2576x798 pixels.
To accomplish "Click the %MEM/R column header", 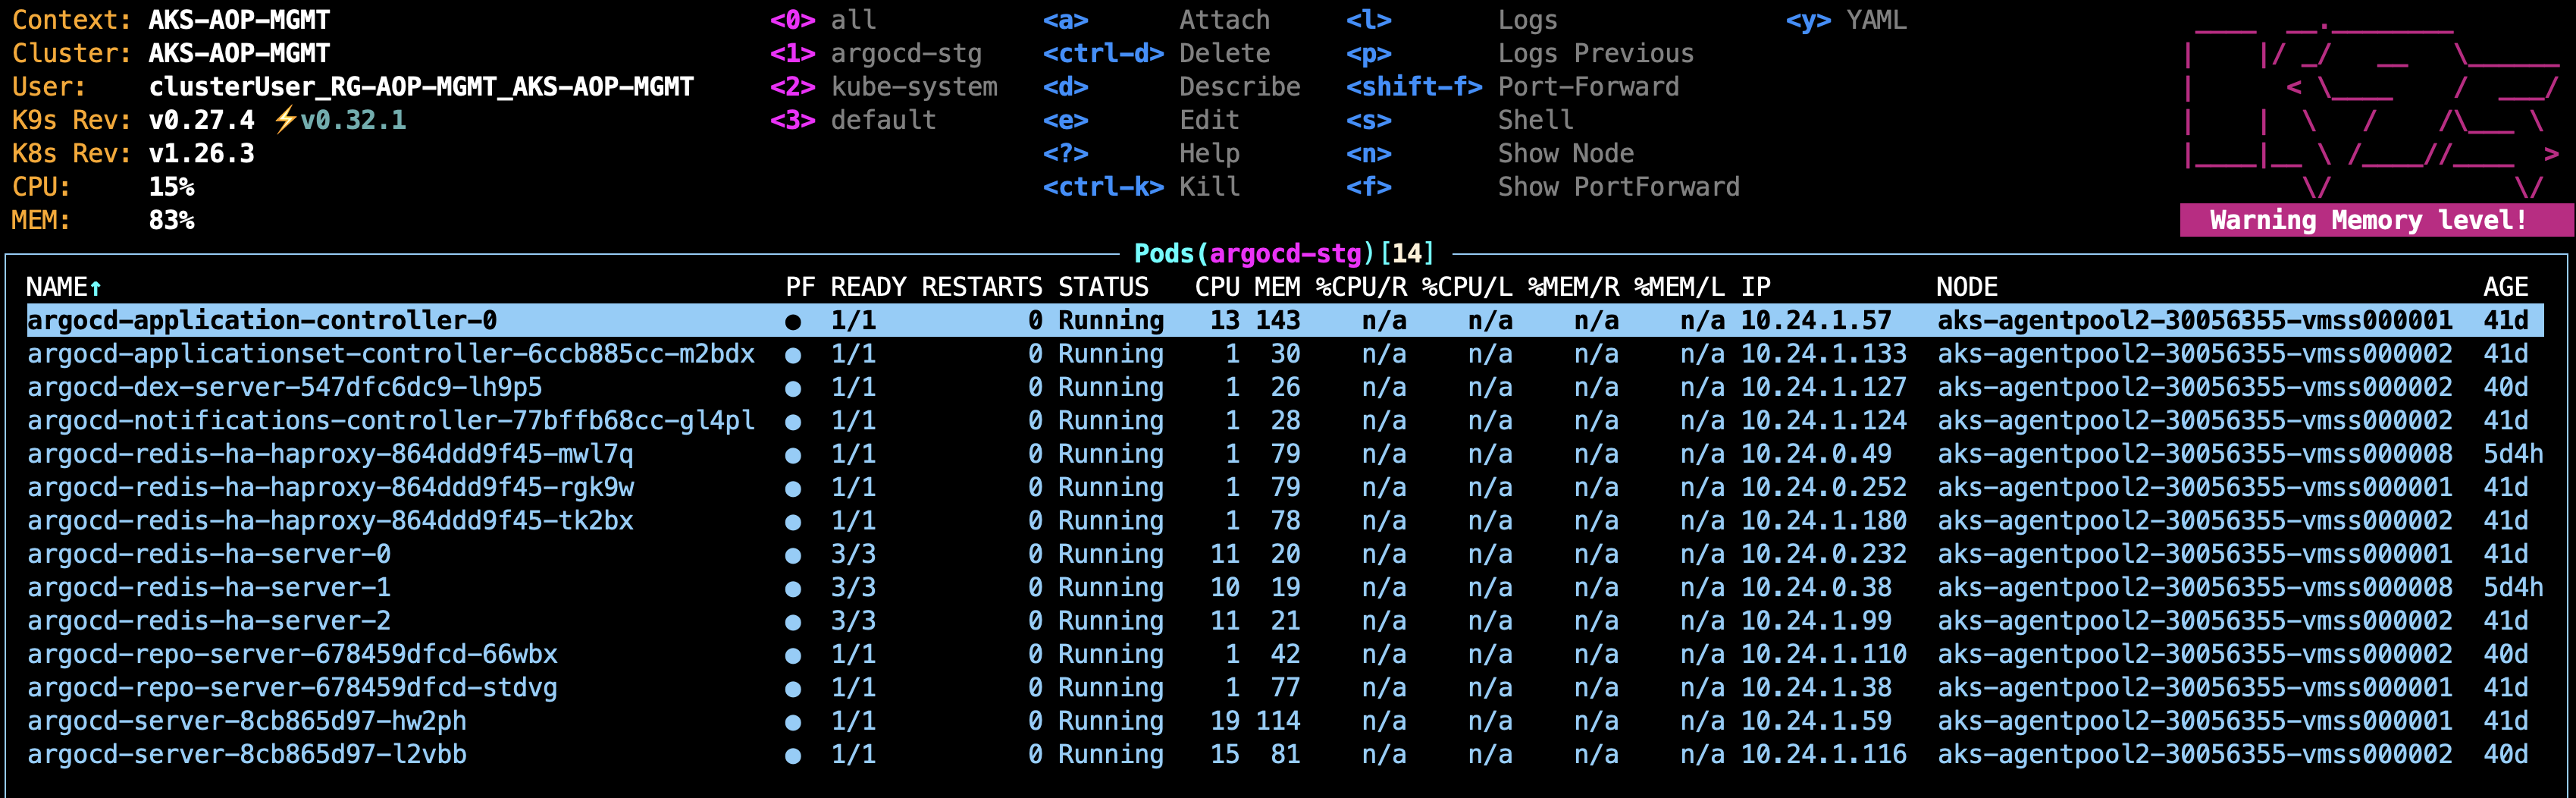I will tap(1573, 287).
